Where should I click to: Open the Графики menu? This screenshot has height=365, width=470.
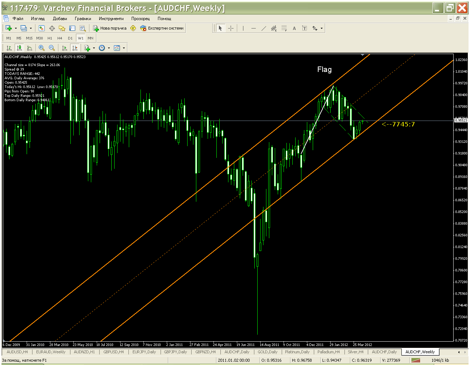(x=83, y=18)
